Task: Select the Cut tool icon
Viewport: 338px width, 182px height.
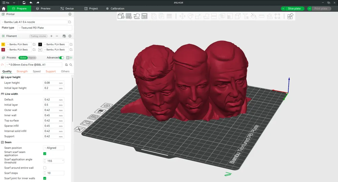Action: tap(214, 16)
